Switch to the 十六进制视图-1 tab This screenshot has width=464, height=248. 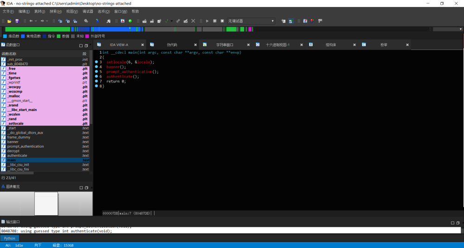click(277, 45)
